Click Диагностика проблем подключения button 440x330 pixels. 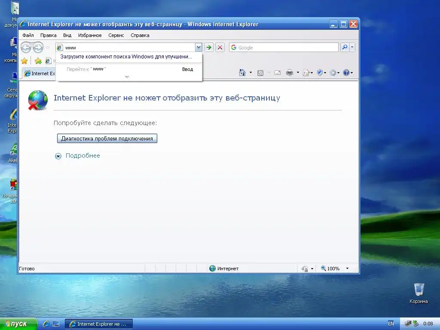107,138
